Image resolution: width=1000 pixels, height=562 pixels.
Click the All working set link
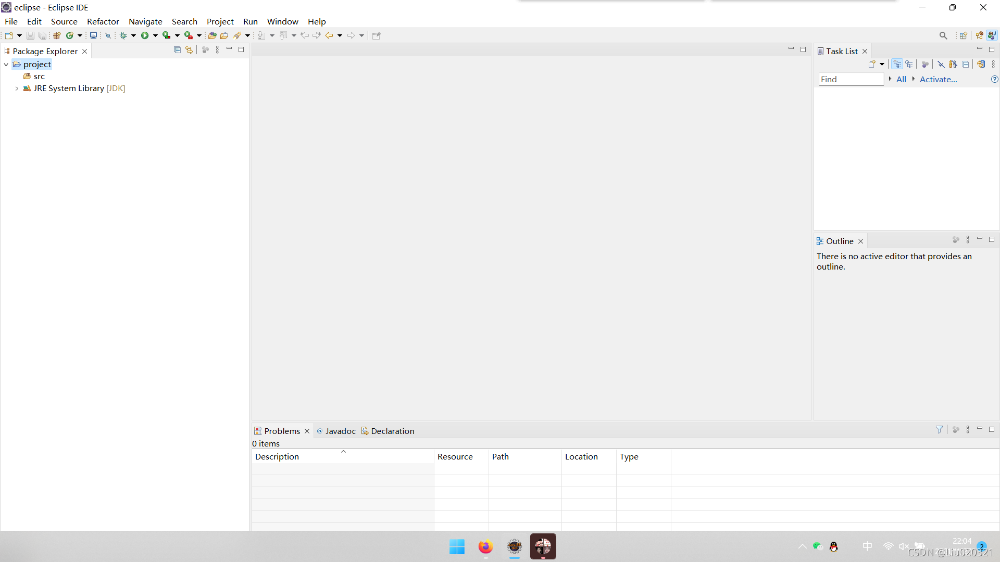(901, 79)
